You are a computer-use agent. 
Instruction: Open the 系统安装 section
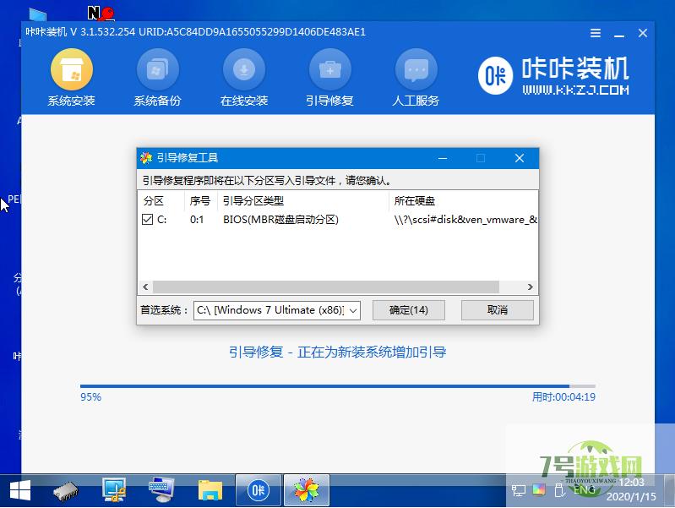point(72,78)
